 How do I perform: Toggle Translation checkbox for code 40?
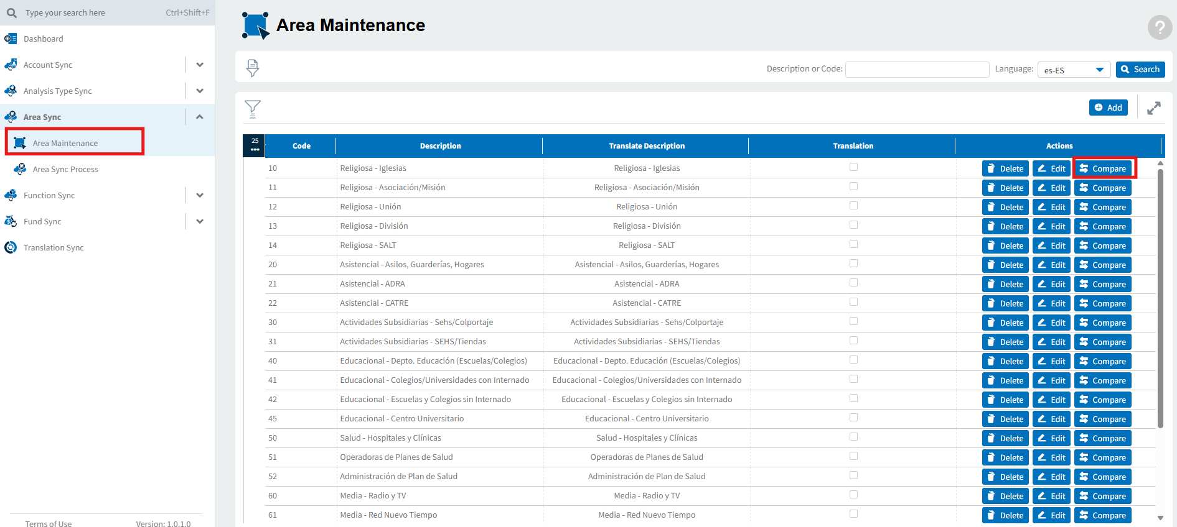[853, 360]
